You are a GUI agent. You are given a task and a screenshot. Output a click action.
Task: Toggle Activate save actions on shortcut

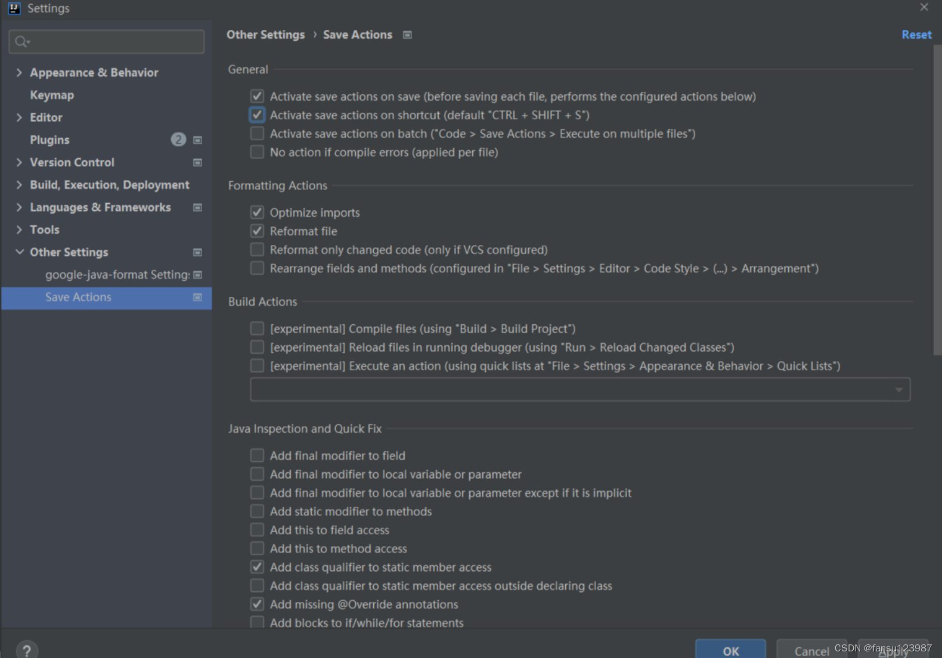tap(257, 114)
